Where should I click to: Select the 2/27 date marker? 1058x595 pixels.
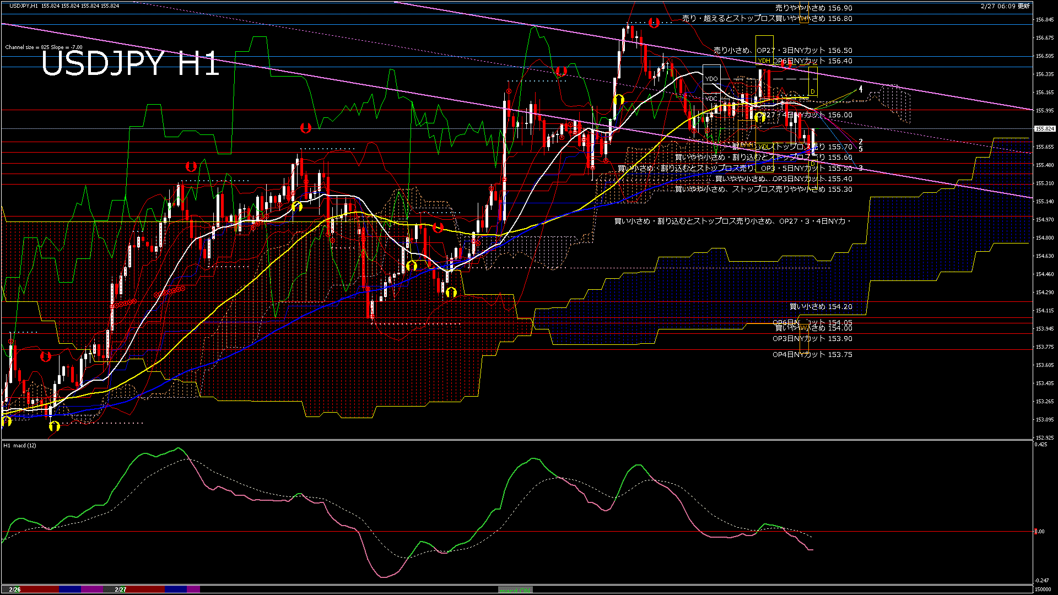121,589
